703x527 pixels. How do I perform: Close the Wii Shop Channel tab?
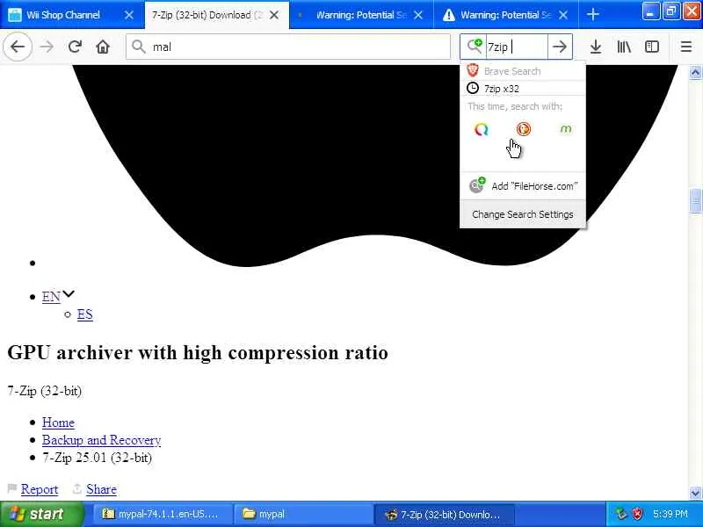pyautogui.click(x=129, y=15)
